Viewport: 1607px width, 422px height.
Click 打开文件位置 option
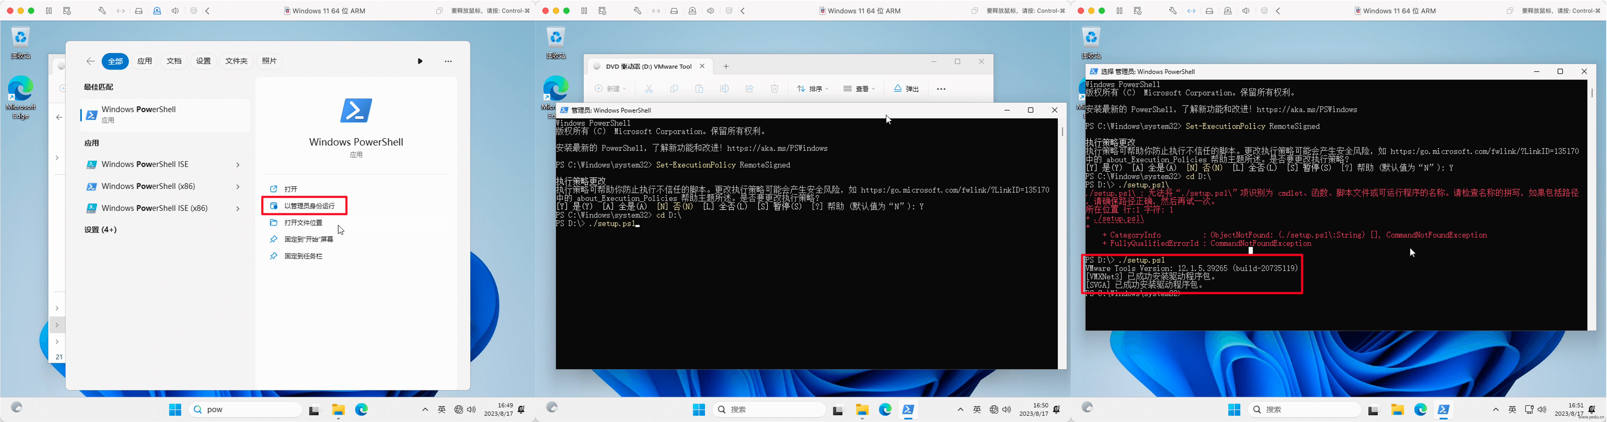[x=296, y=223]
